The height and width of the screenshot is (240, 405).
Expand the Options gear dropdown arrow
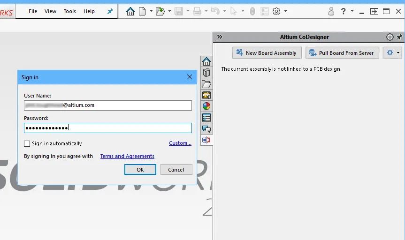point(285,11)
